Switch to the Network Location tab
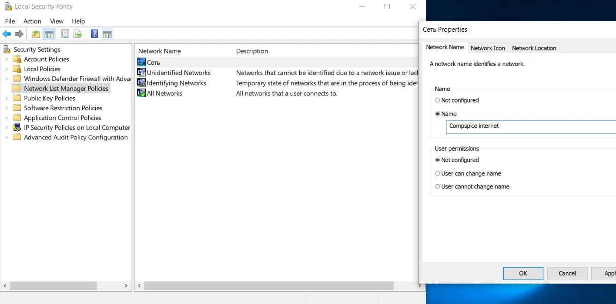The width and height of the screenshot is (616, 304). pos(534,48)
